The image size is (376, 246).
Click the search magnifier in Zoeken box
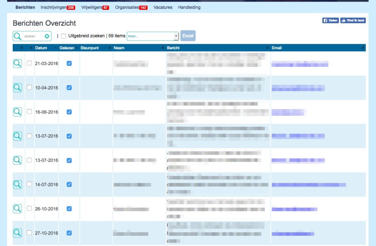pos(17,36)
